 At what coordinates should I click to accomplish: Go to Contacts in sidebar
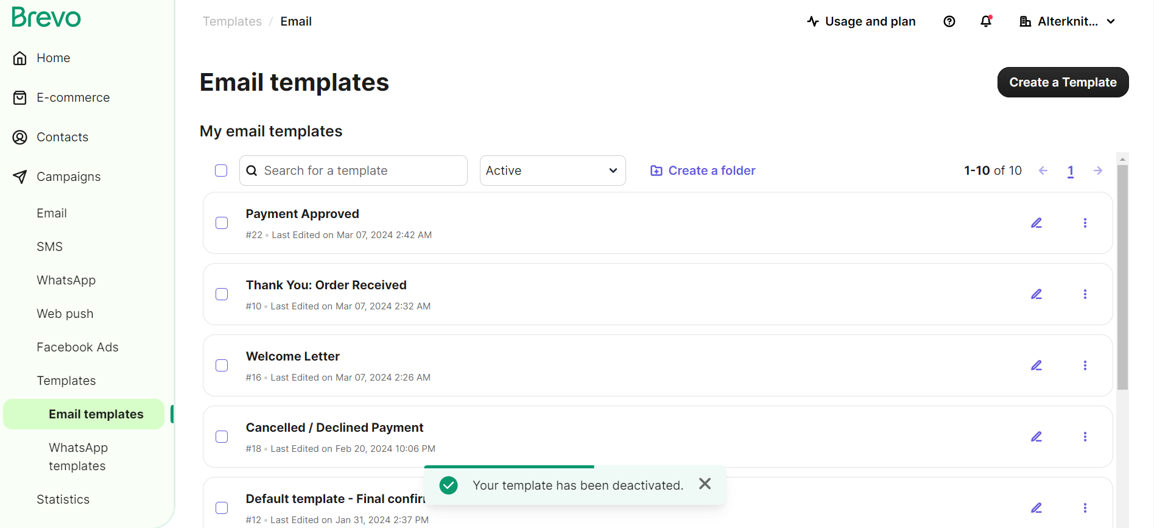click(x=62, y=137)
